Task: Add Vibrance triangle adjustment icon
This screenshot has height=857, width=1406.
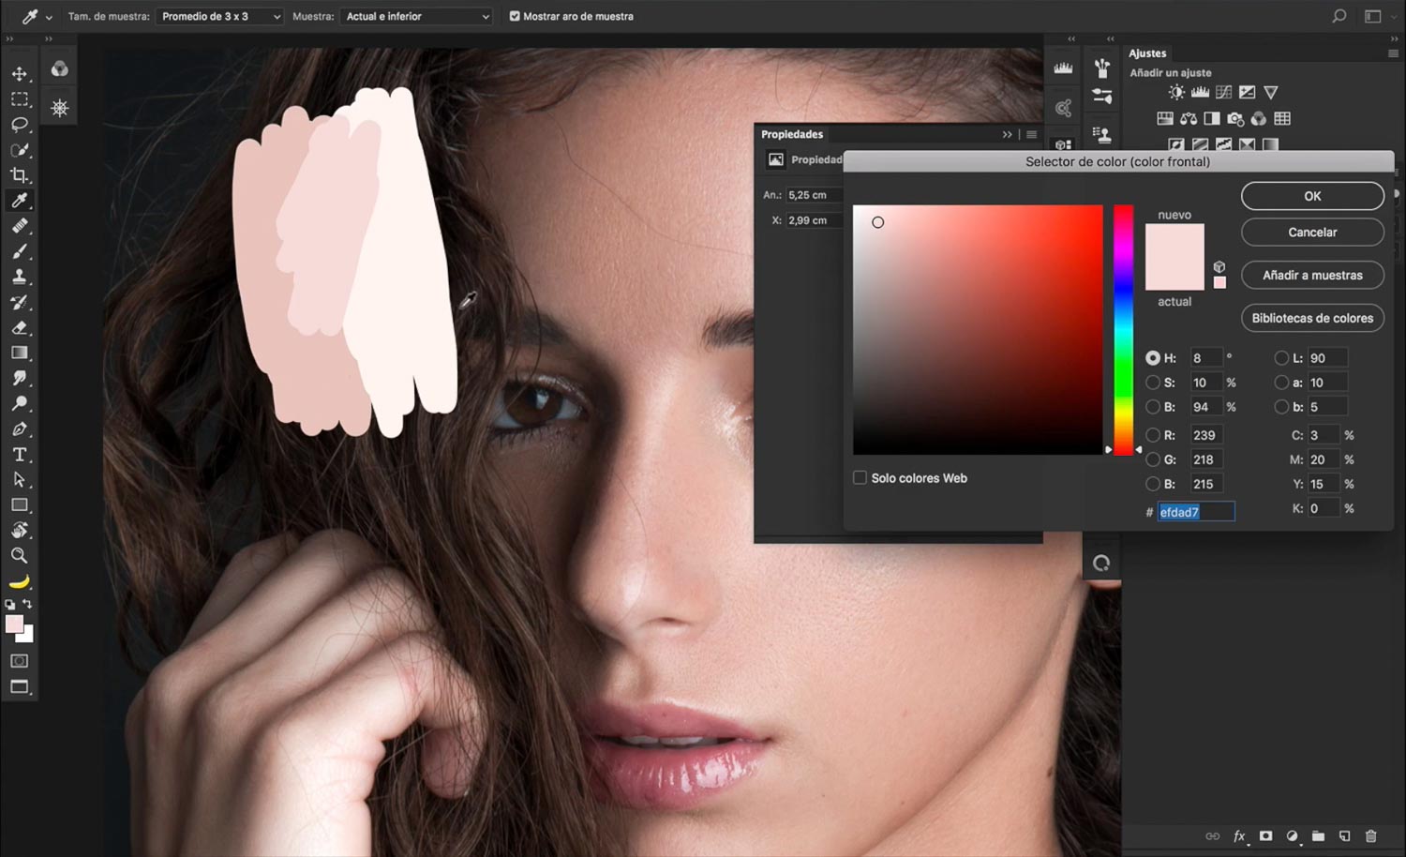Action: (x=1271, y=92)
